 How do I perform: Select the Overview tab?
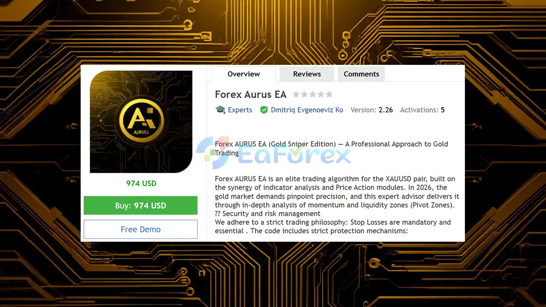pos(243,74)
